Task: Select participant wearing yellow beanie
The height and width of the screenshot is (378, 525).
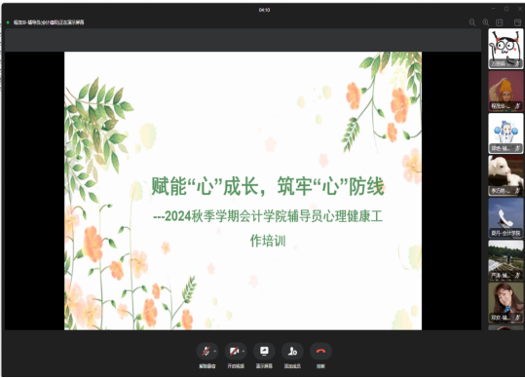Action: point(506,91)
